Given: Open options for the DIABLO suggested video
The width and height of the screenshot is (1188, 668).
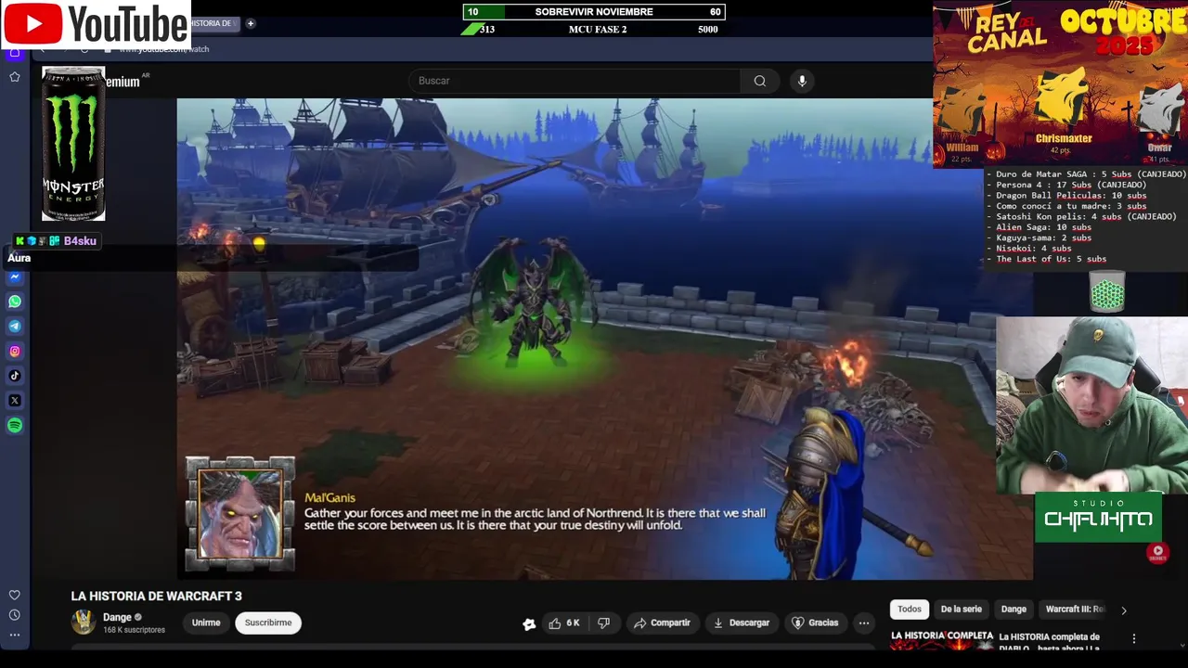Looking at the screenshot, I should tap(1133, 638).
